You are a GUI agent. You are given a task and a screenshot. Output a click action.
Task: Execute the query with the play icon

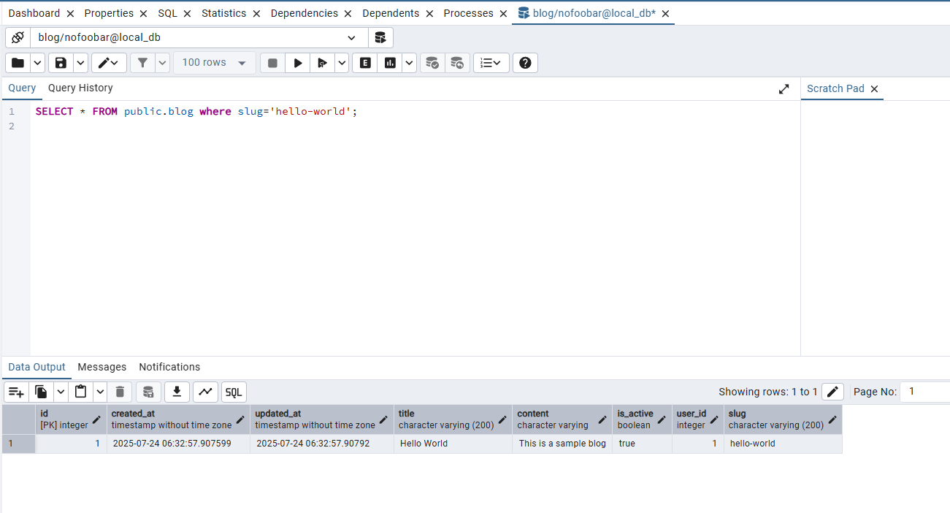[x=297, y=63]
